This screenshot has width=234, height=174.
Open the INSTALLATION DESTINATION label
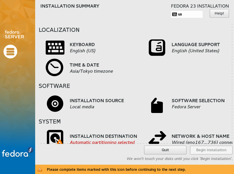[x=103, y=136]
